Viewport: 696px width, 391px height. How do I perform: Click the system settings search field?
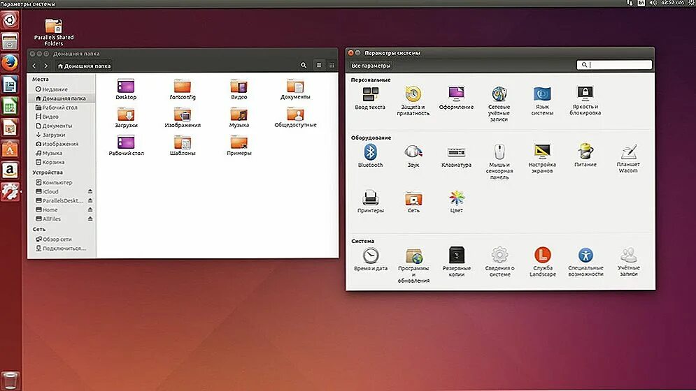pyautogui.click(x=614, y=65)
